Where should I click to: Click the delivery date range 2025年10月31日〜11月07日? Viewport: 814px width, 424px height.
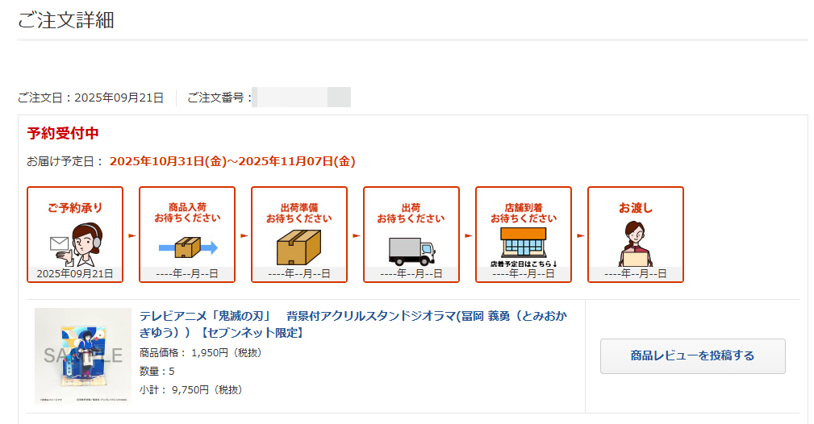(x=232, y=161)
